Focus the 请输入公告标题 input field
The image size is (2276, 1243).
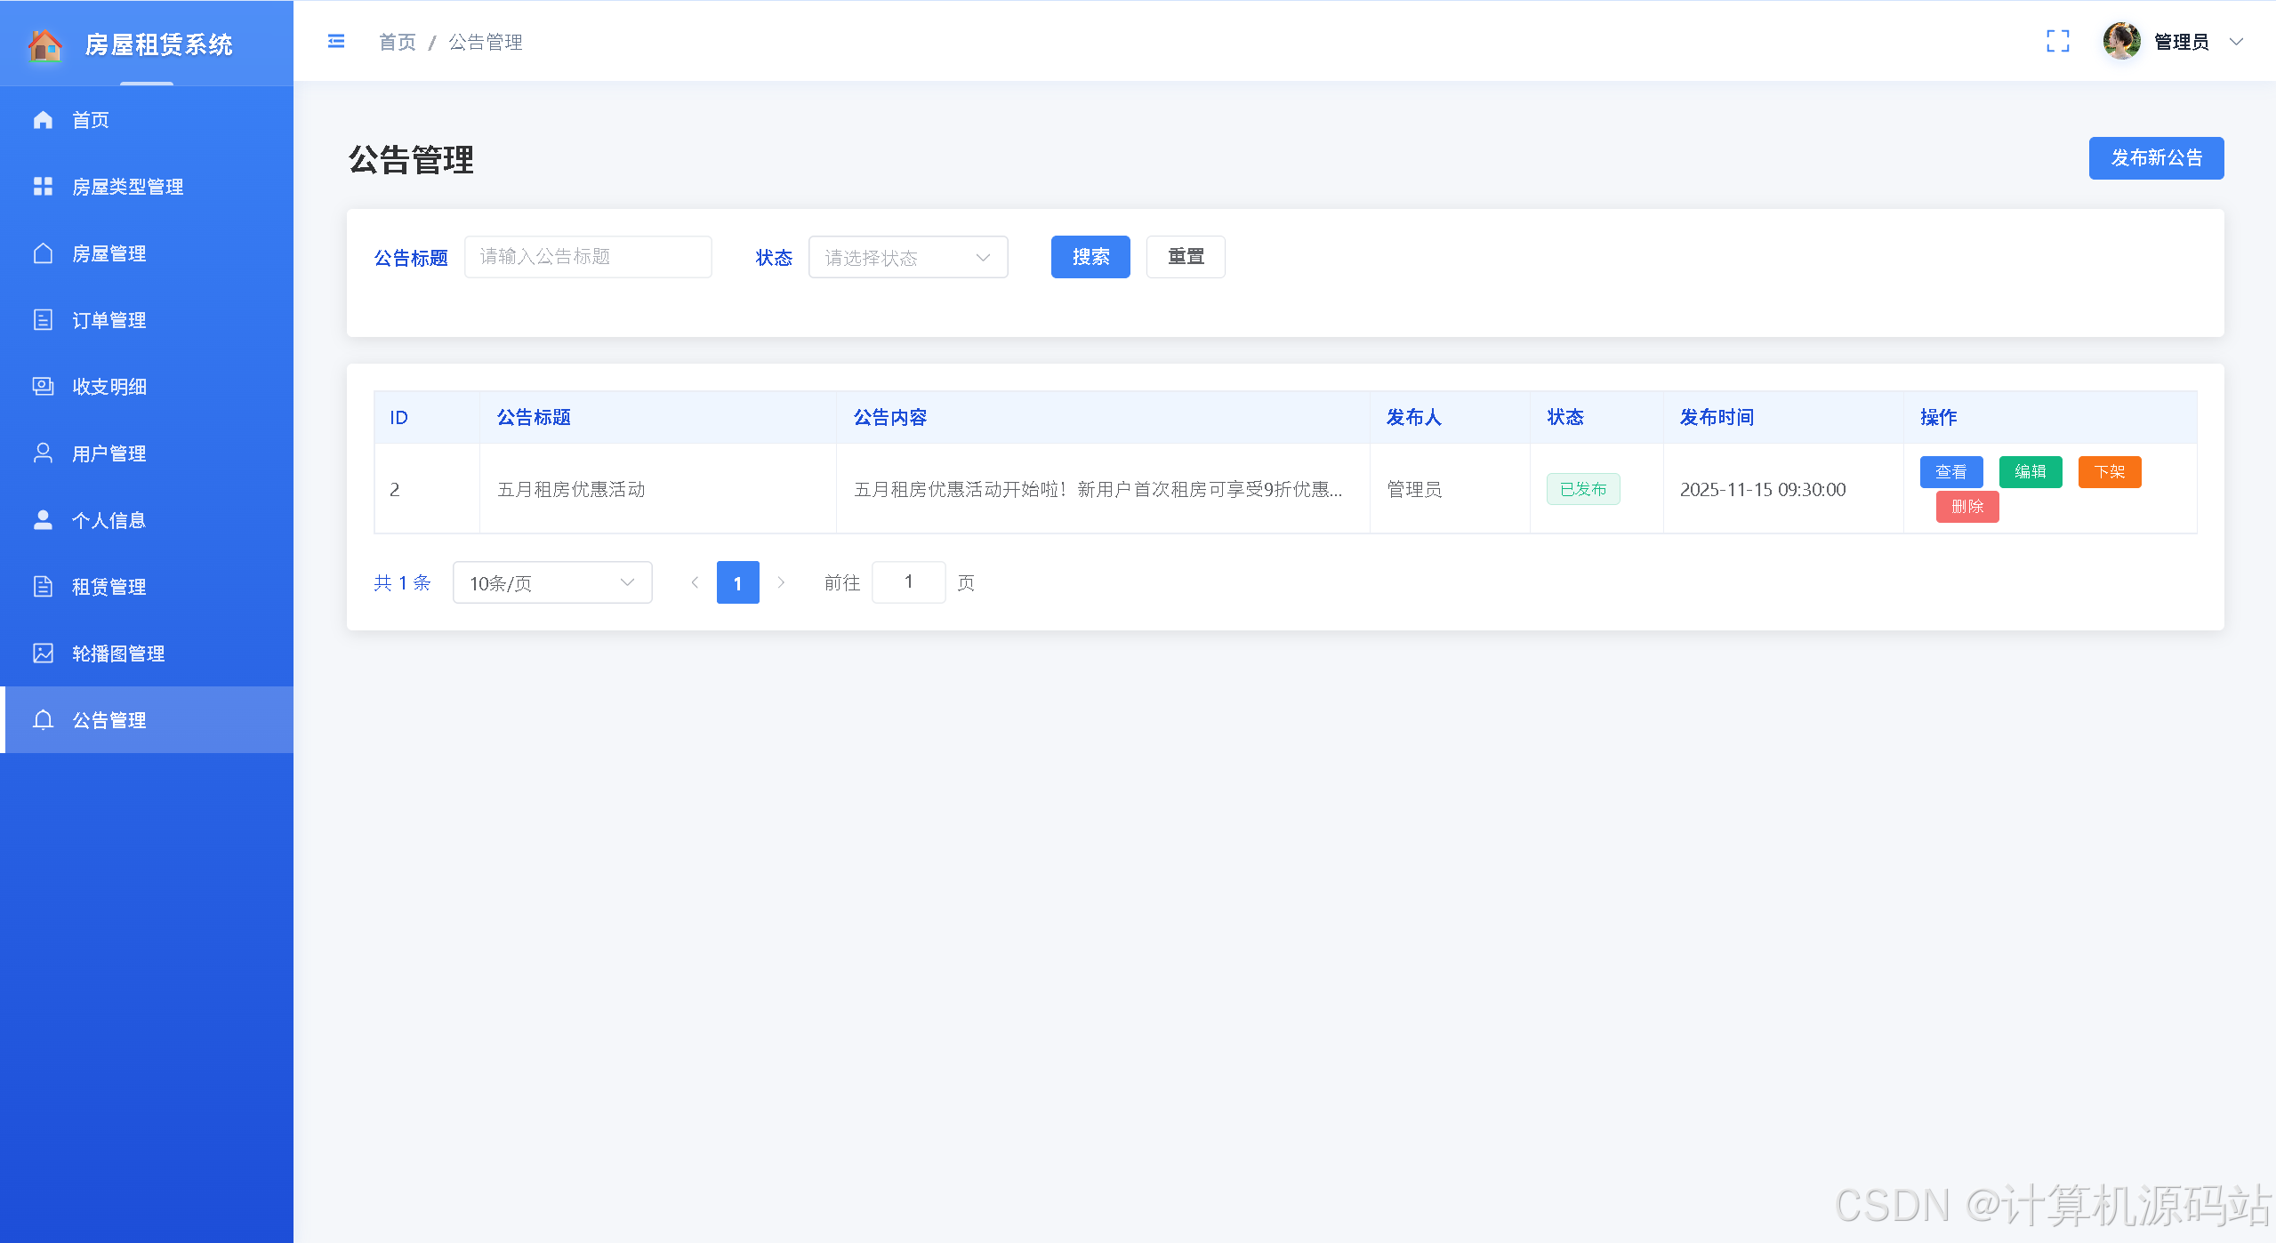[x=587, y=257]
